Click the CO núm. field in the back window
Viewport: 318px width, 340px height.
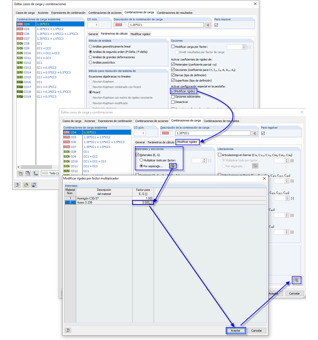click(93, 25)
